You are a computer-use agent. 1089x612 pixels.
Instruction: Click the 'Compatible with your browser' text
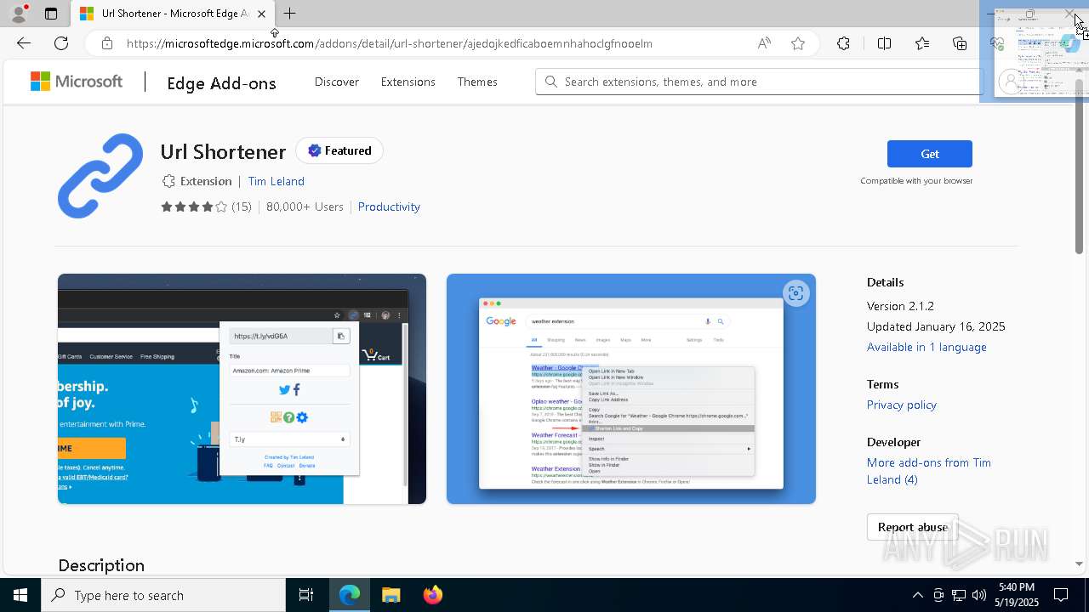coord(916,180)
